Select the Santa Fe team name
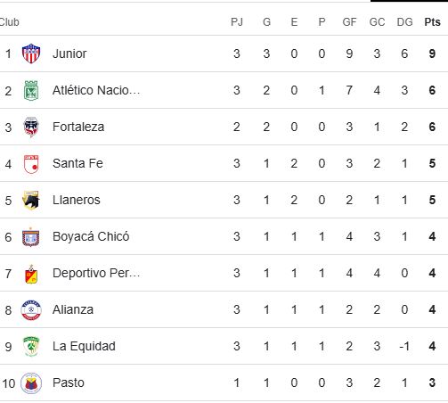 point(77,163)
